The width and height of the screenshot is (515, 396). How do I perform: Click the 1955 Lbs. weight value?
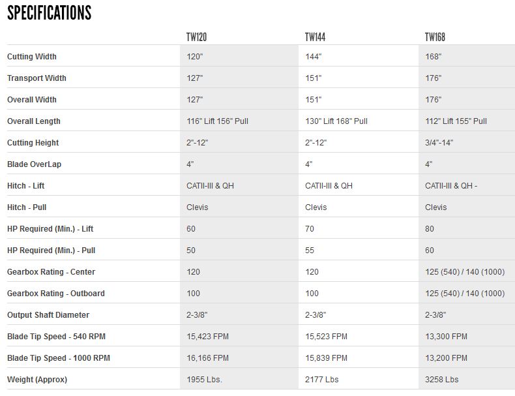[x=204, y=380]
